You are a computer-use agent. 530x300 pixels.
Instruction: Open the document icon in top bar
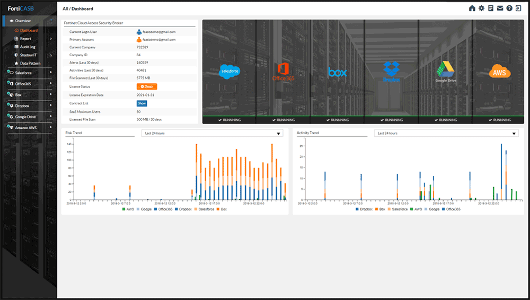491,8
